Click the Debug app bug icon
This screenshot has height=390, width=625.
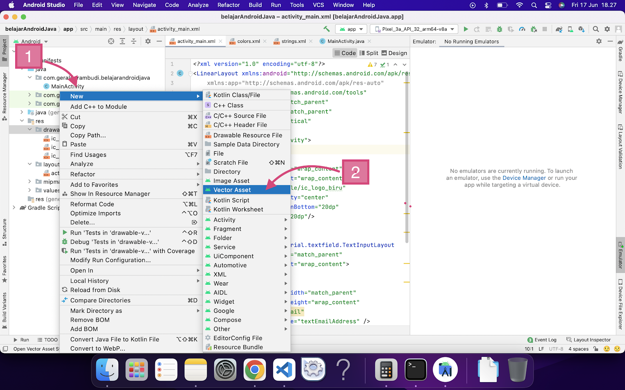pyautogui.click(x=499, y=29)
